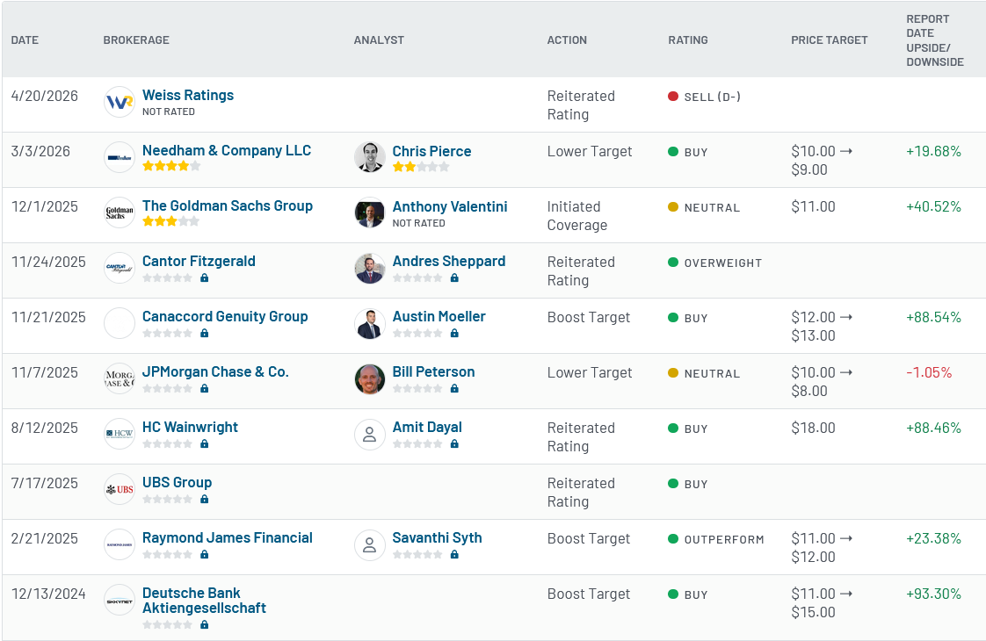This screenshot has width=986, height=641.
Task: Click the ANALYST column header
Action: click(x=379, y=40)
